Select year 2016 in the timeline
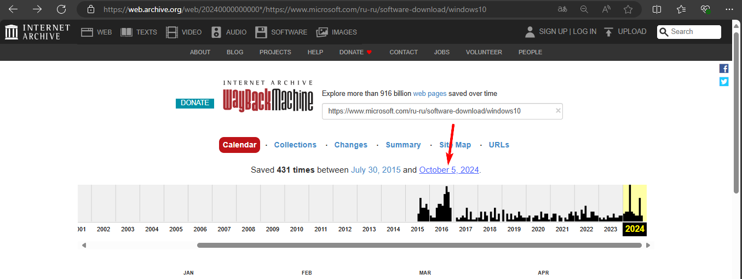The width and height of the screenshot is (742, 279). pos(441,229)
